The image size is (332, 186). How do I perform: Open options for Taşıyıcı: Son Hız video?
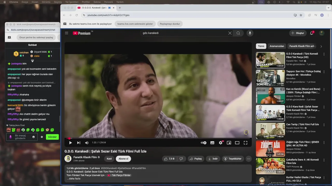click(x=324, y=72)
